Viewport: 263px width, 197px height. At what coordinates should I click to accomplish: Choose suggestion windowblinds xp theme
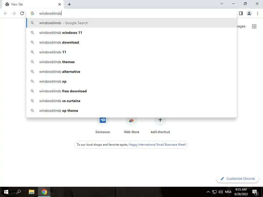[x=131, y=111]
